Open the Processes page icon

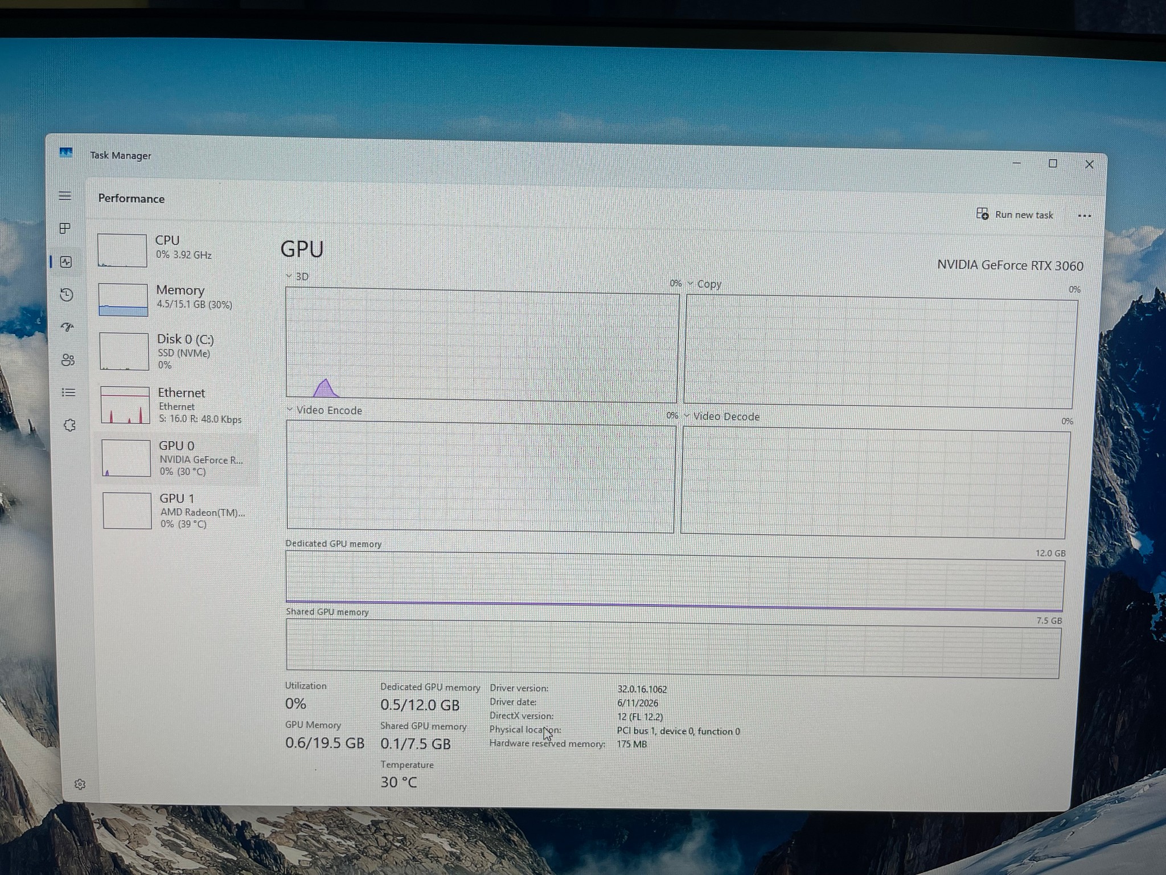tap(65, 228)
